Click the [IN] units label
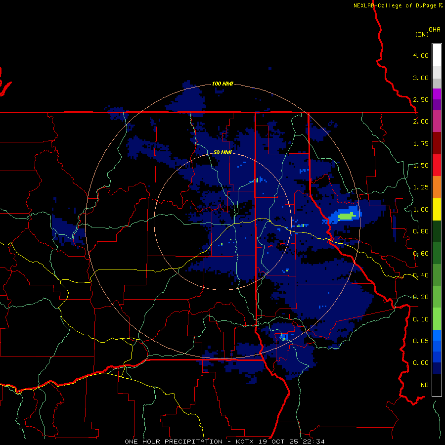The image size is (445, 445). (422, 34)
